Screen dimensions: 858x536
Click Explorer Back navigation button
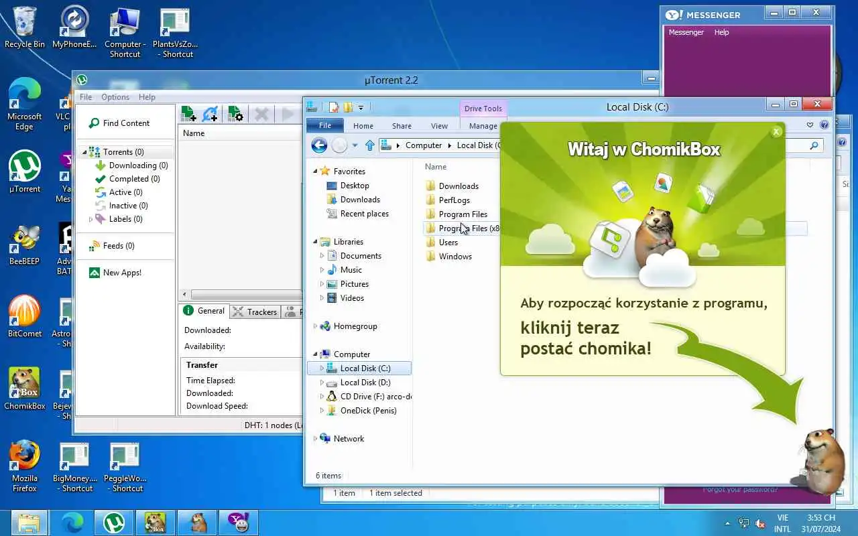pyautogui.click(x=320, y=145)
